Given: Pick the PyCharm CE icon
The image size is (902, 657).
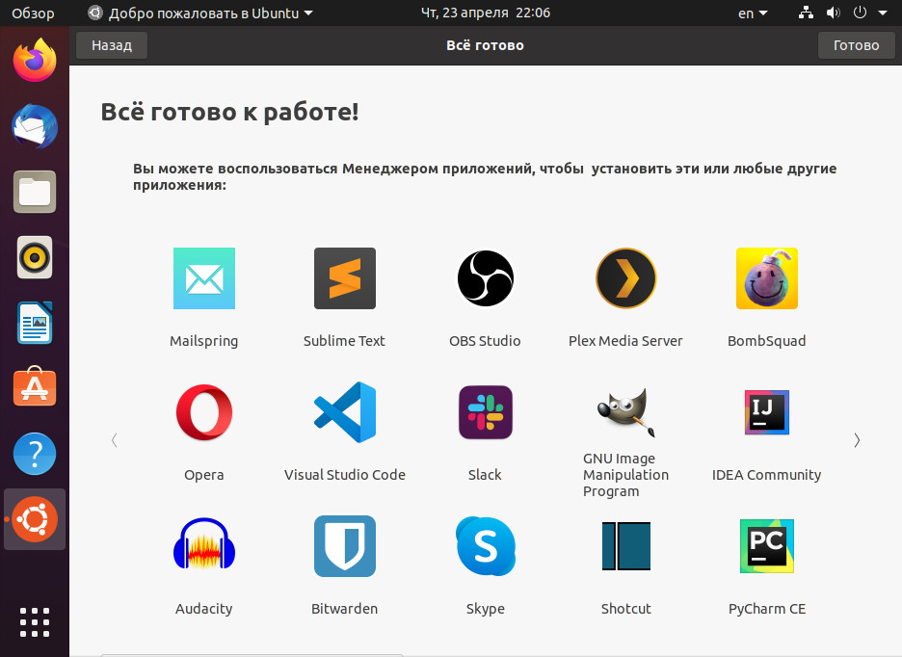Looking at the screenshot, I should [767, 546].
